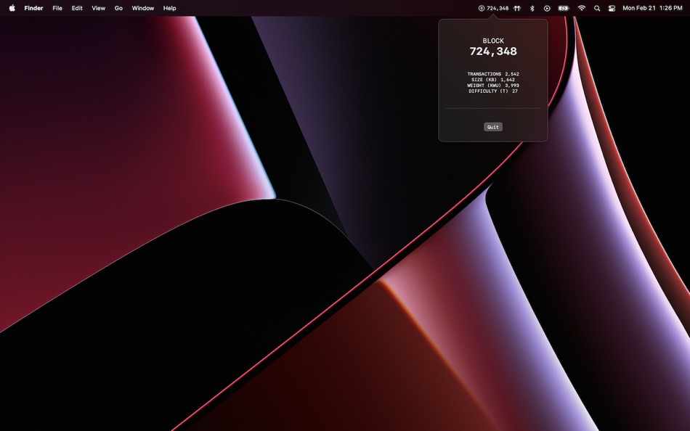Click the large 724,348 block number
Viewport: 690px width, 431px height.
(x=493, y=52)
